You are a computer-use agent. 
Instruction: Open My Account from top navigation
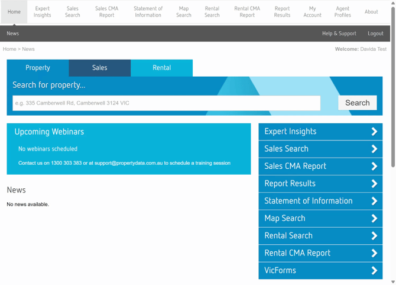(312, 12)
